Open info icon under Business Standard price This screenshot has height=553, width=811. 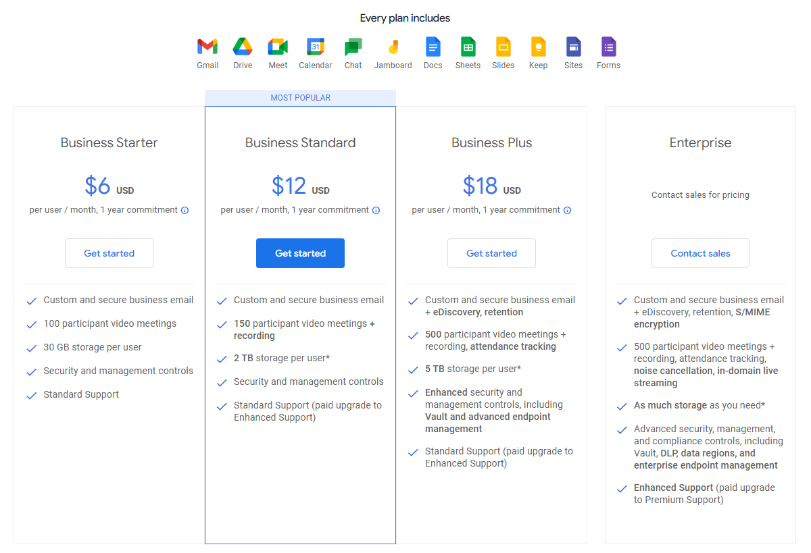click(376, 210)
